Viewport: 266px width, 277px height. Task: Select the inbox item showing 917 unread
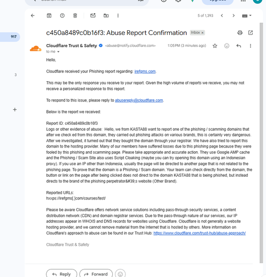point(10,37)
